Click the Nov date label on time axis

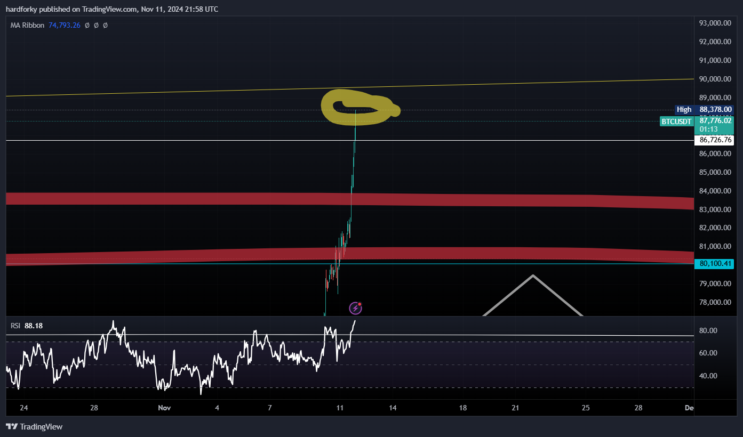point(164,408)
